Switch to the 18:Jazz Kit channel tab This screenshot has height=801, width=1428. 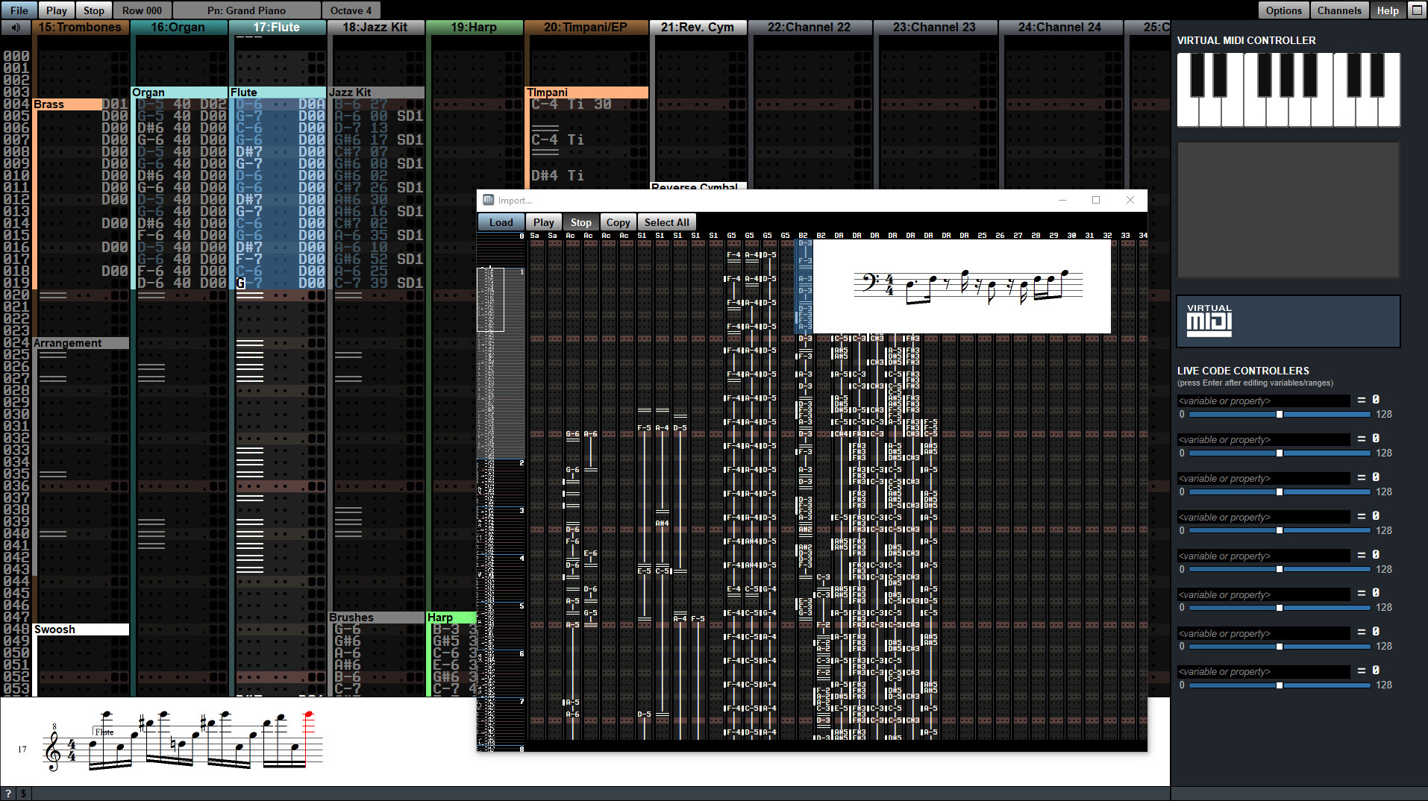[x=376, y=27]
